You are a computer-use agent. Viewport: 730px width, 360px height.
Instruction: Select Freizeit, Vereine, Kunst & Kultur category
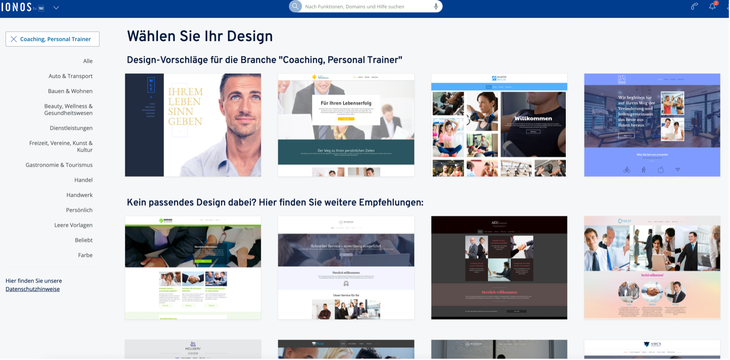point(61,146)
